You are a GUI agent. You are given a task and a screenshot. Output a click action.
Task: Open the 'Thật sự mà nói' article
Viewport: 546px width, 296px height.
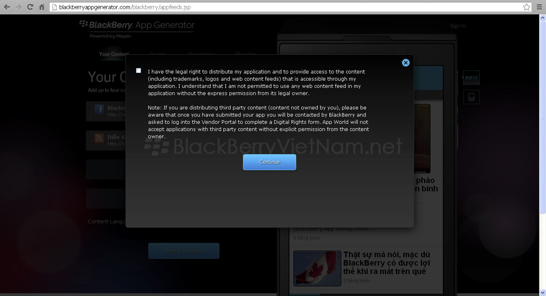pyautogui.click(x=387, y=263)
